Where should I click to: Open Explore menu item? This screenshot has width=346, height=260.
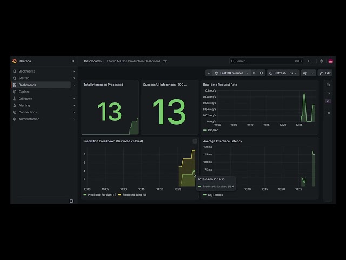click(x=24, y=92)
